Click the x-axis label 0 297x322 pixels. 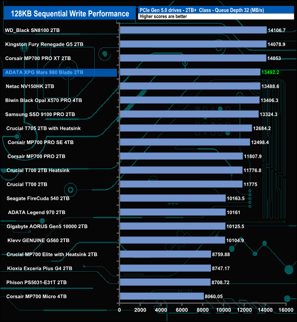pos(119,310)
